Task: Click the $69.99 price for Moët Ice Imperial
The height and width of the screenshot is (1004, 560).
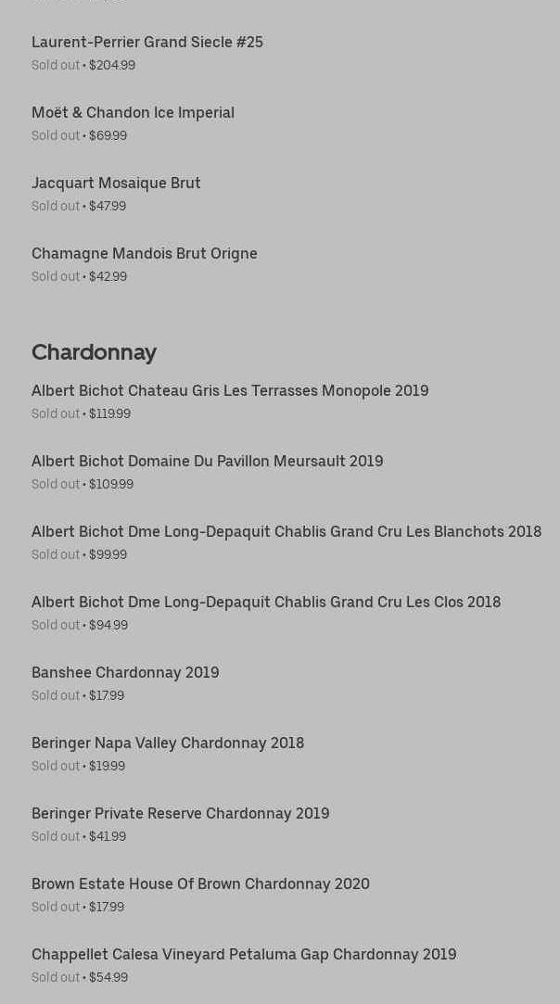Action: [x=108, y=135]
